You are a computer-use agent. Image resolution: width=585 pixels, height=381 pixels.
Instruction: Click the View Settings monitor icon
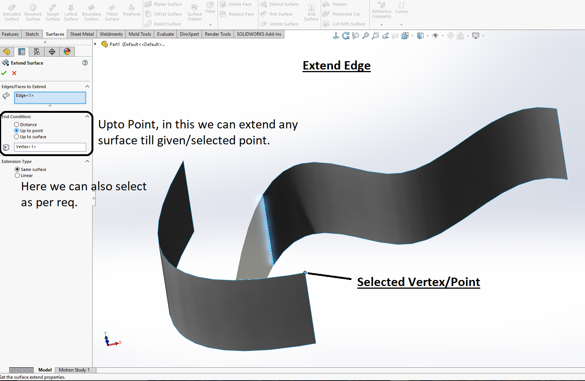click(x=476, y=36)
